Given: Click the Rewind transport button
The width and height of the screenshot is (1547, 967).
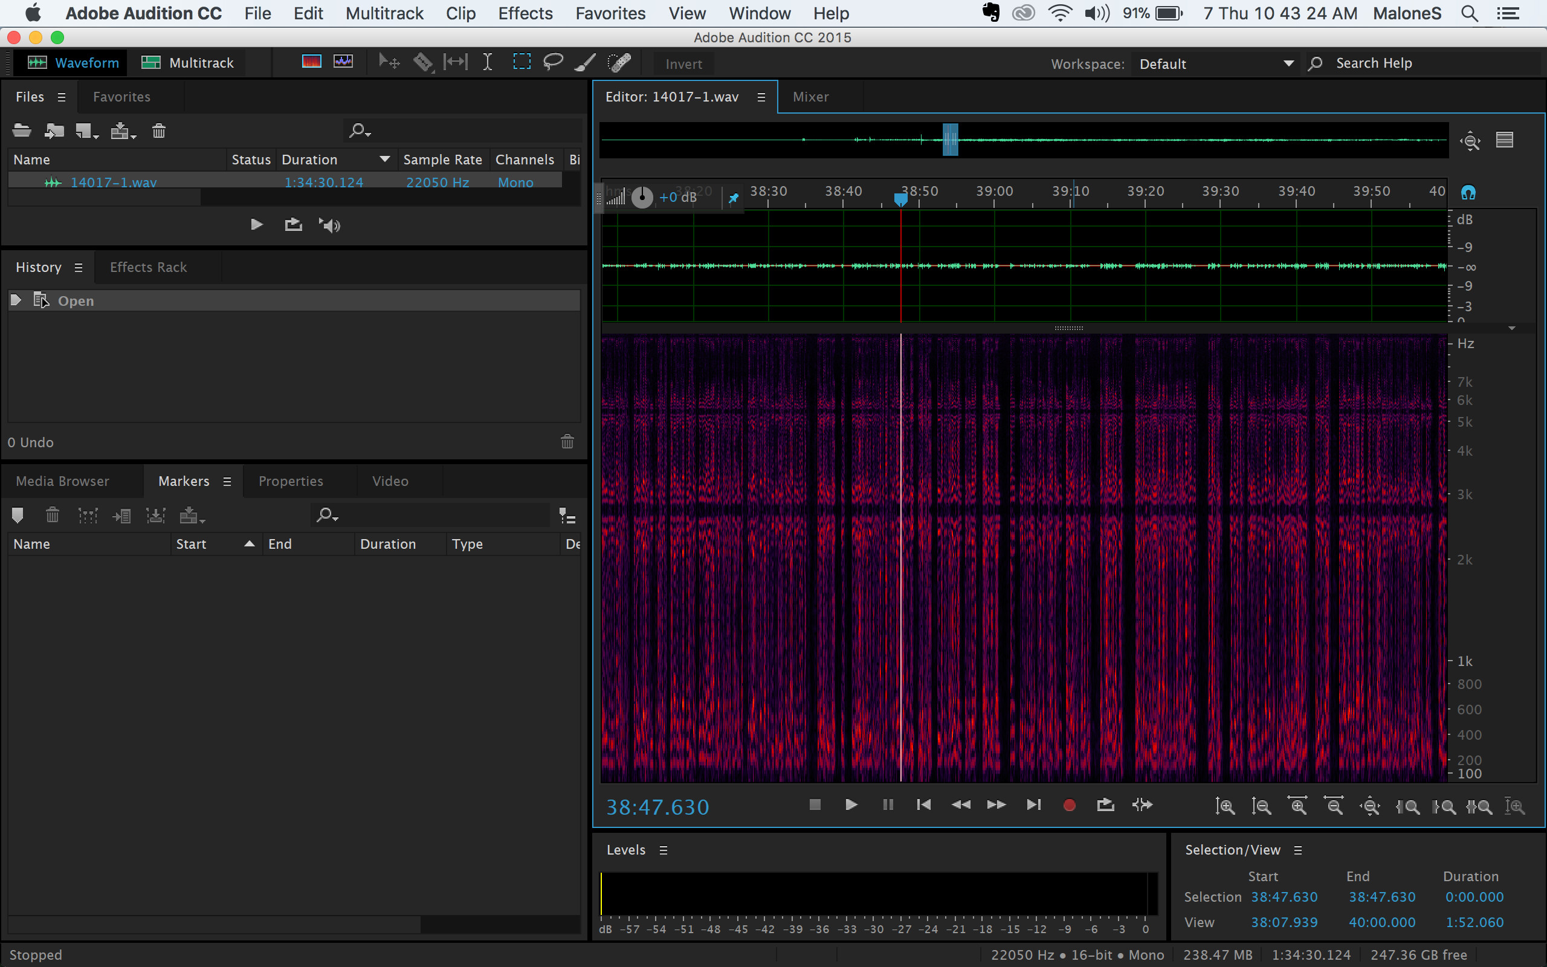Looking at the screenshot, I should [x=961, y=804].
